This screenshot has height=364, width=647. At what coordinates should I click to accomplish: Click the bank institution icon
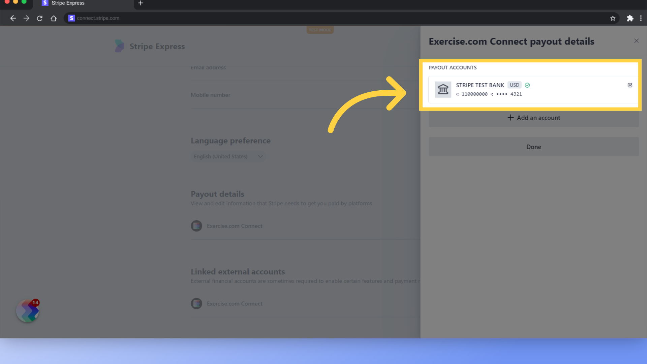tap(443, 89)
